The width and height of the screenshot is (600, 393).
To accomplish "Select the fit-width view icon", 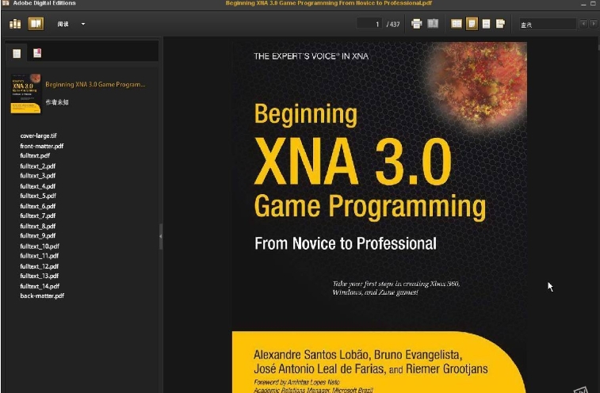I will pos(486,24).
